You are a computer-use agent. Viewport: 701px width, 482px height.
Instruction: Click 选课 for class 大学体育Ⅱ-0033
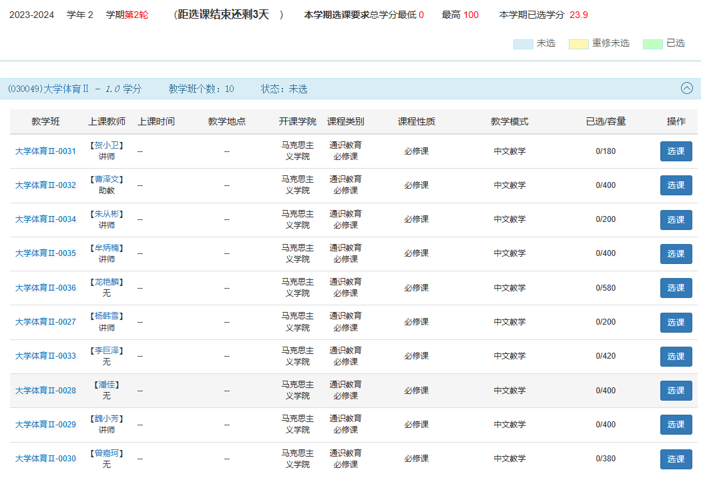click(x=676, y=356)
